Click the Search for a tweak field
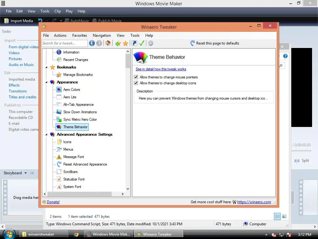 65,43
